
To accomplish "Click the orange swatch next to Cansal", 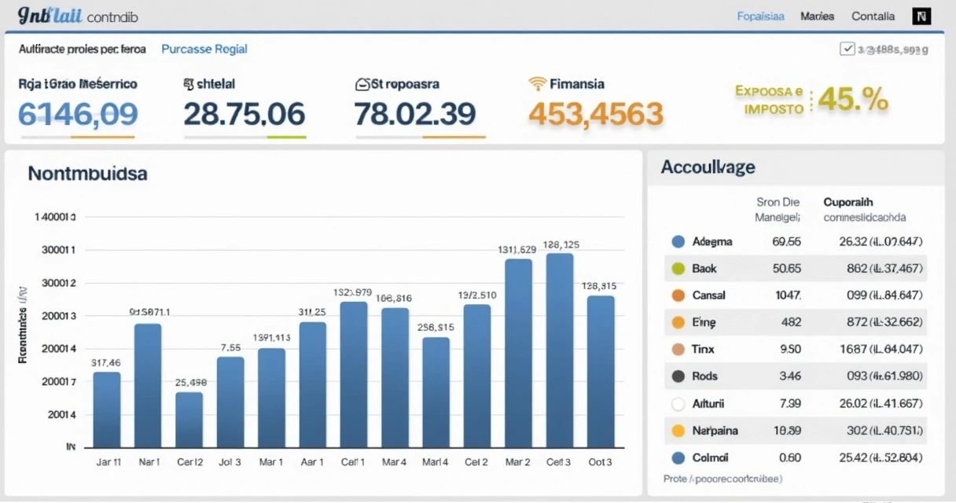I will tap(678, 296).
